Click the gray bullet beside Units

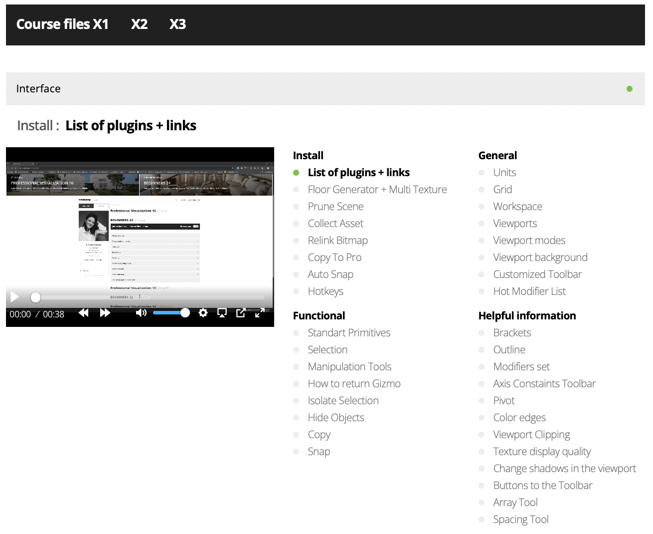click(x=482, y=172)
